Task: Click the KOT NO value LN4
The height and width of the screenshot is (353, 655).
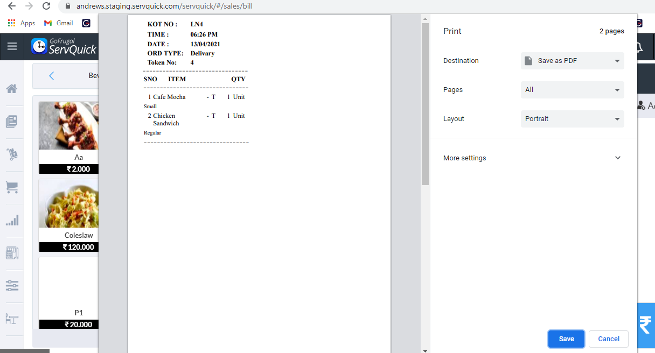Action: click(x=197, y=24)
